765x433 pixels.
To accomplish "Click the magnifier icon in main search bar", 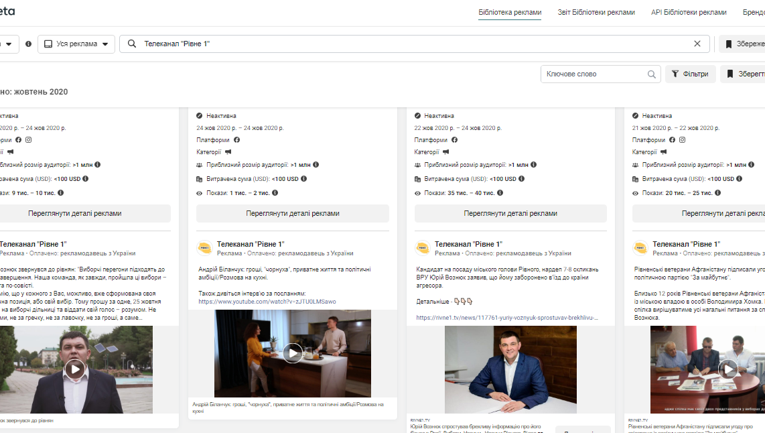I will tap(132, 44).
